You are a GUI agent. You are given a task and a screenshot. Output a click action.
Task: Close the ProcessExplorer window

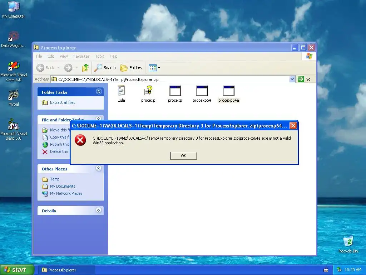(311, 48)
